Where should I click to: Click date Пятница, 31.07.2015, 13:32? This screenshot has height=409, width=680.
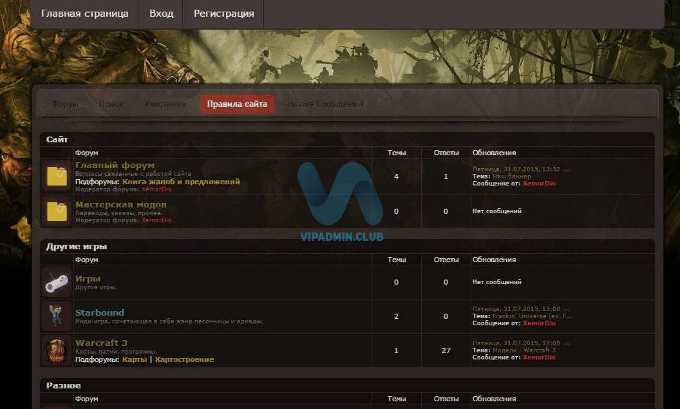[x=516, y=169]
